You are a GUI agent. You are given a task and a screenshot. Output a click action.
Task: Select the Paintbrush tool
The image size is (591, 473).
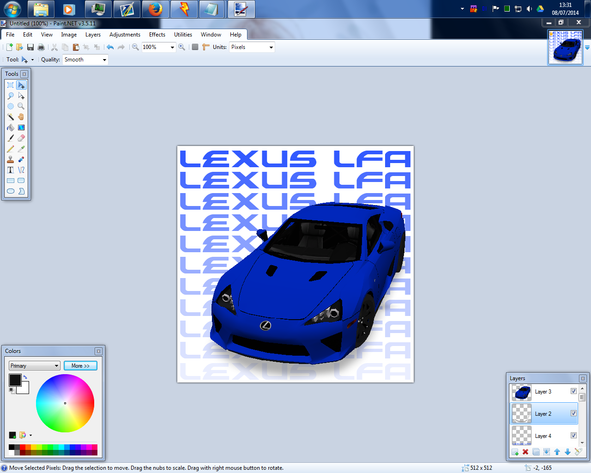coord(11,138)
